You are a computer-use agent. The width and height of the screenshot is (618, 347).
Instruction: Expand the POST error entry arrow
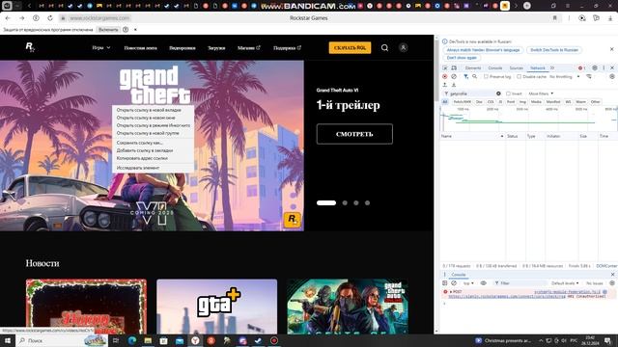(x=451, y=292)
